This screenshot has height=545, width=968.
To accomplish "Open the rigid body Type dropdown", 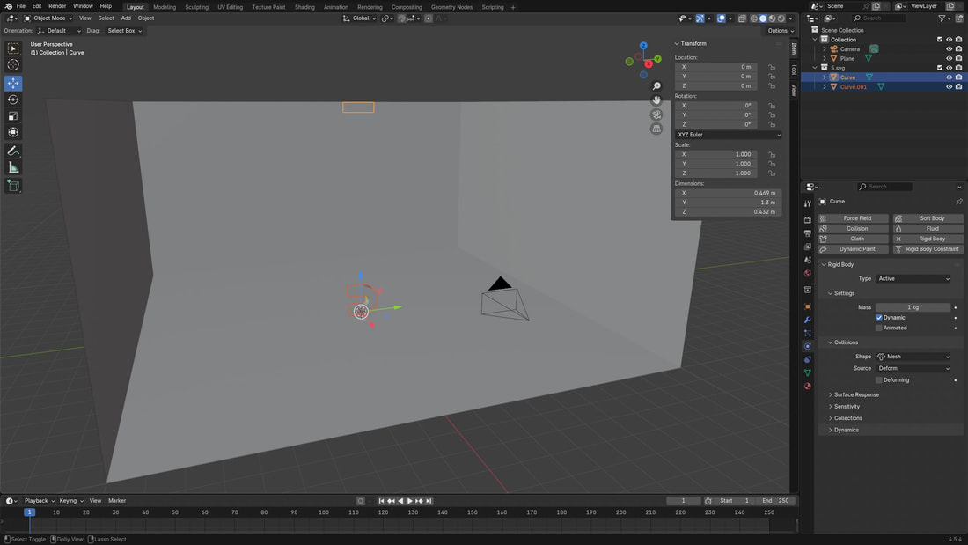I will (x=913, y=278).
